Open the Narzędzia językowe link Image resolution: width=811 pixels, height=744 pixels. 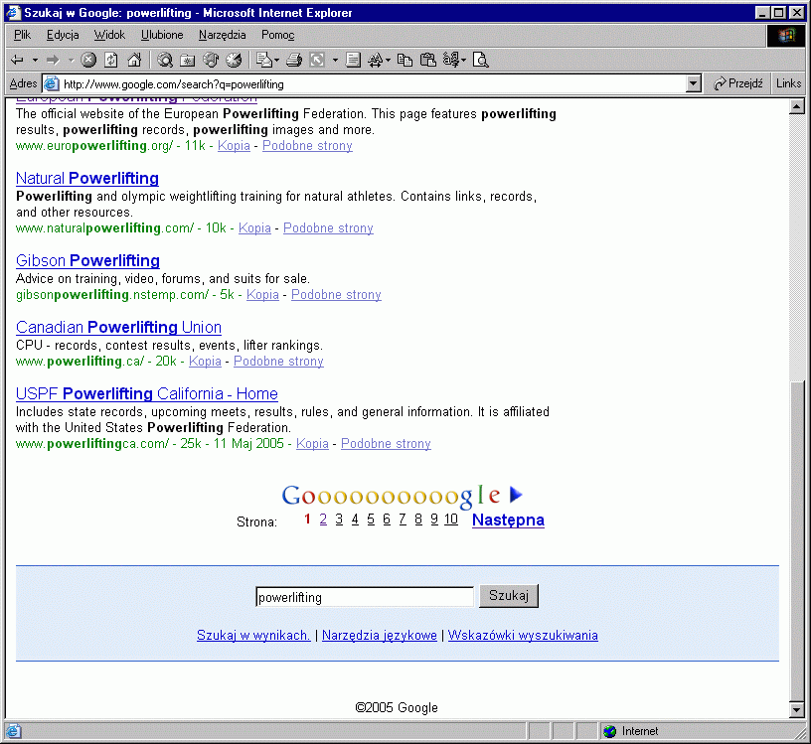click(x=380, y=636)
